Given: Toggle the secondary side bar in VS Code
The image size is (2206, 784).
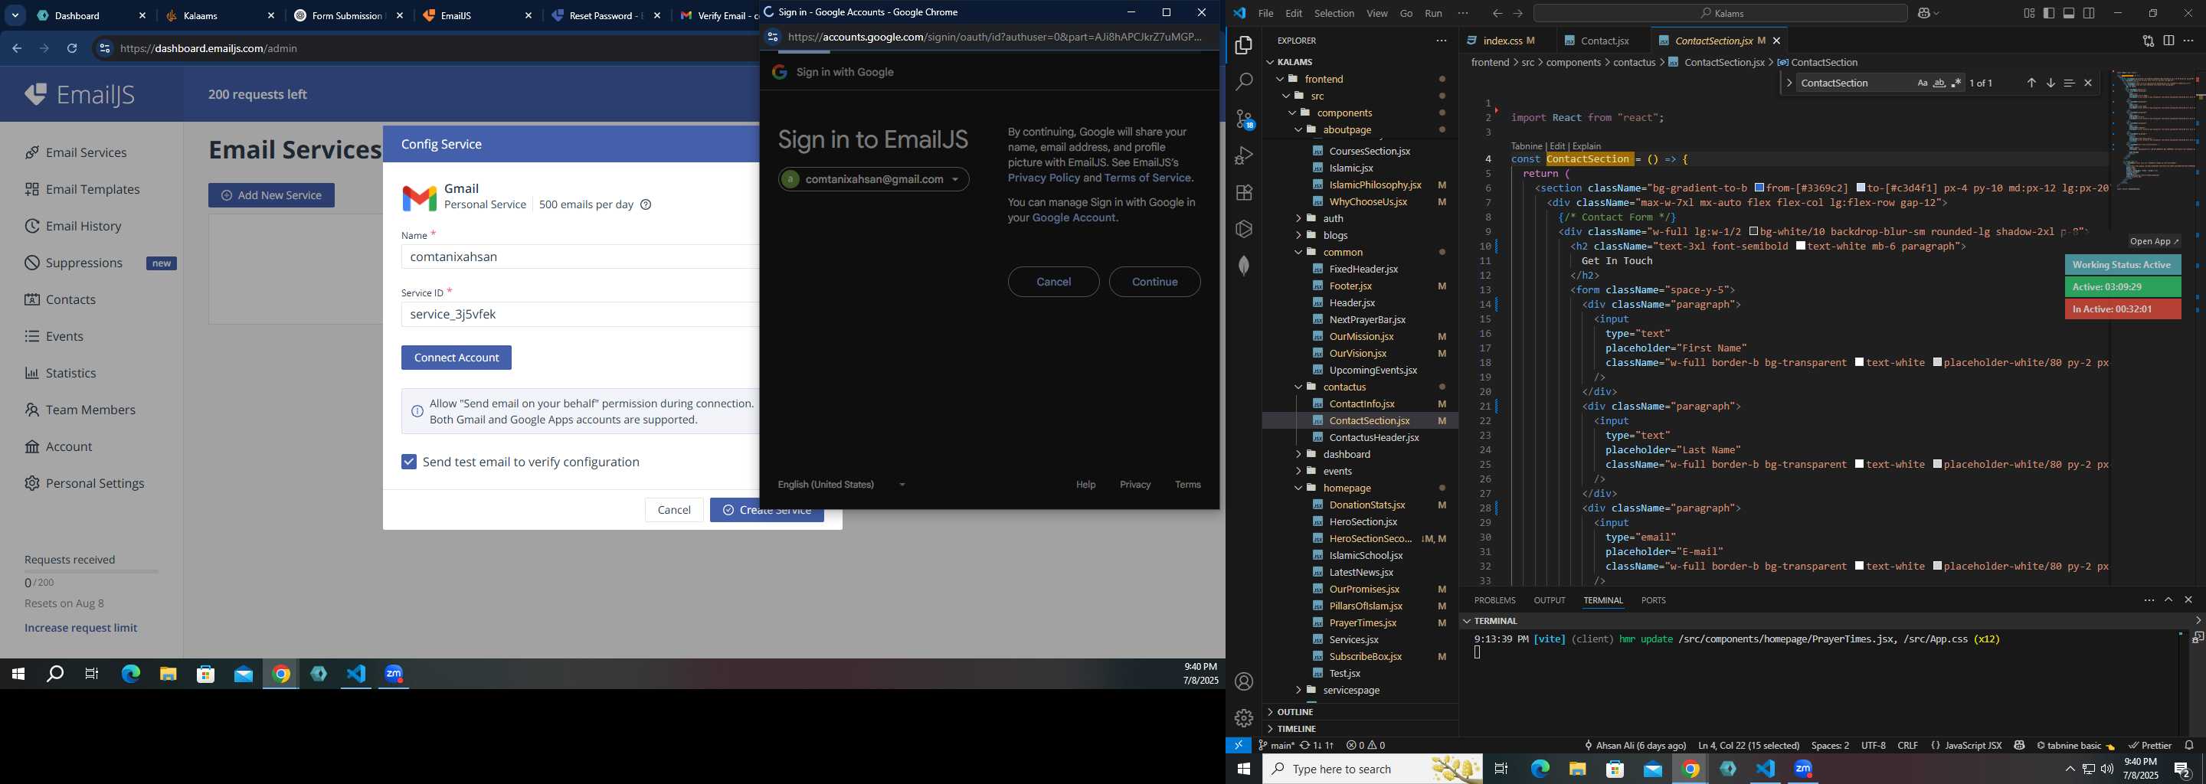Looking at the screenshot, I should pos(2089,13).
